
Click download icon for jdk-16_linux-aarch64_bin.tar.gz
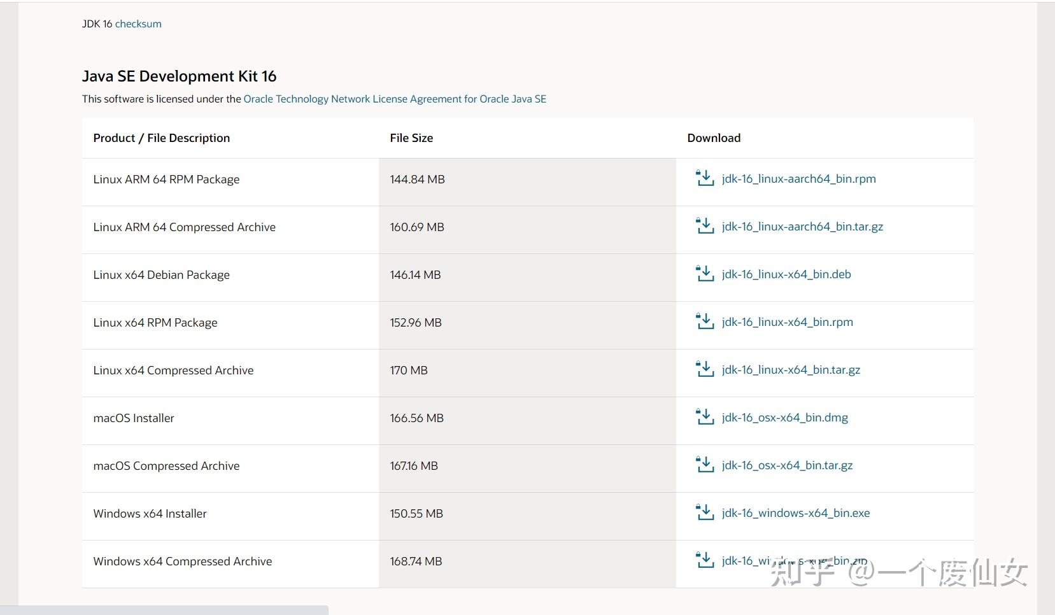point(705,226)
